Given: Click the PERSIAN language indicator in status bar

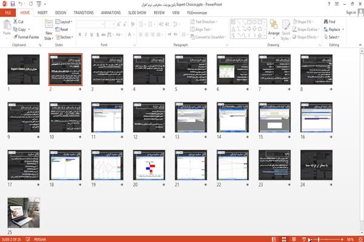Looking at the screenshot, I should [40, 240].
